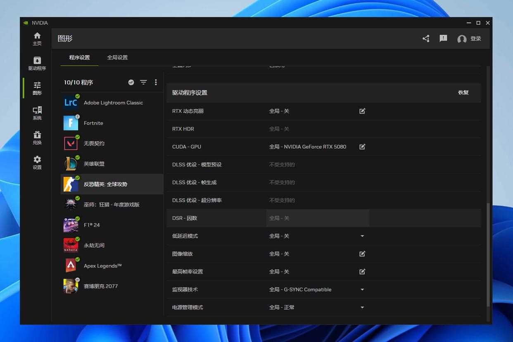Click the 赛博朋克 2077 app icon
This screenshot has height=342, width=513.
(x=71, y=286)
